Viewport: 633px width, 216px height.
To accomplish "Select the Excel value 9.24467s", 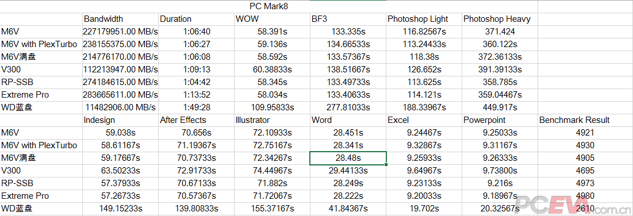I will 424,133.
